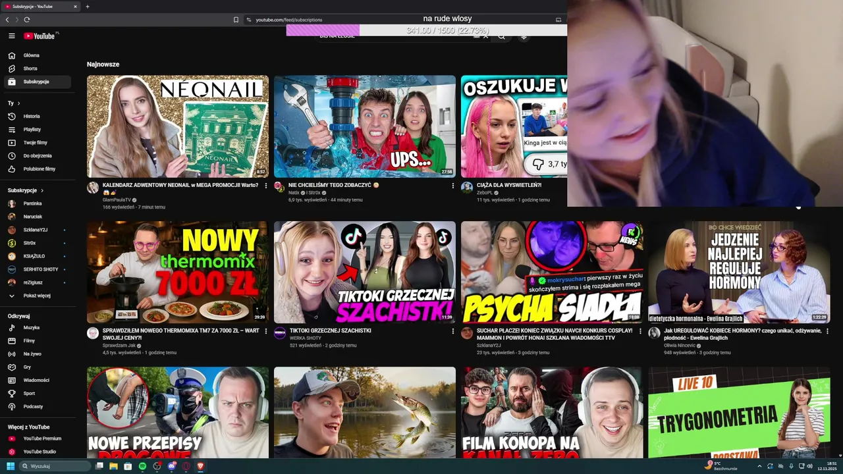
Task: Open Na żywo live category
Action: coord(39,354)
